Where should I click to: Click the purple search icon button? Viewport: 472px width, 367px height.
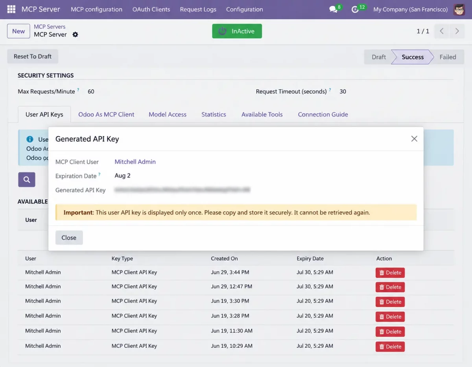click(27, 179)
